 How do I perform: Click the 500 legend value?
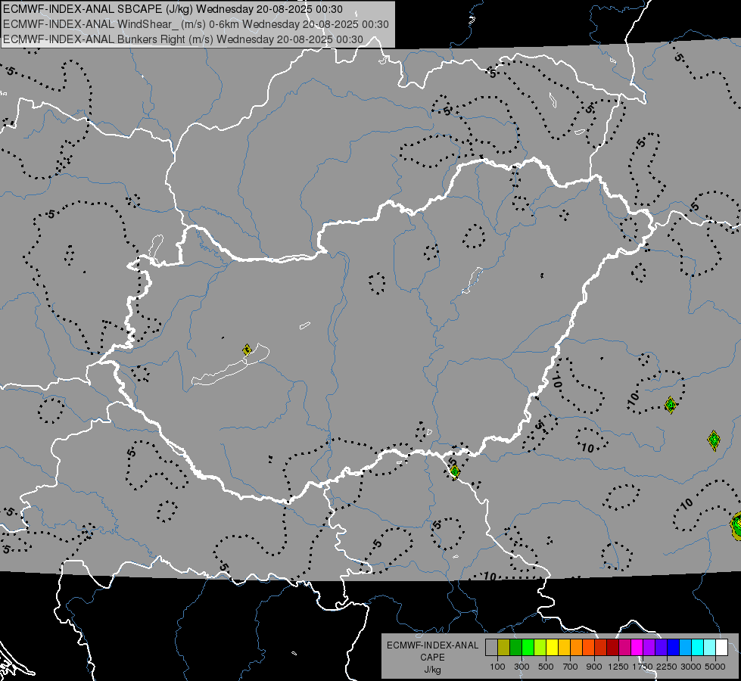pyautogui.click(x=546, y=667)
